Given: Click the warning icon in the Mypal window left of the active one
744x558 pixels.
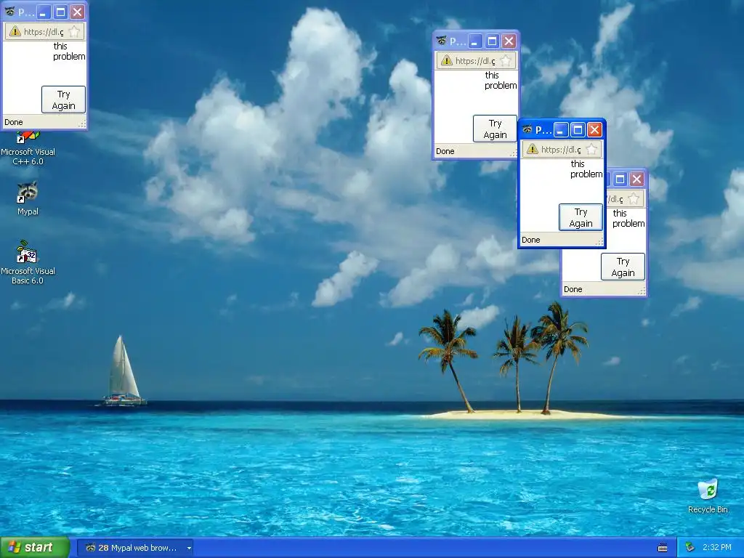Looking at the screenshot, I should pyautogui.click(x=447, y=61).
